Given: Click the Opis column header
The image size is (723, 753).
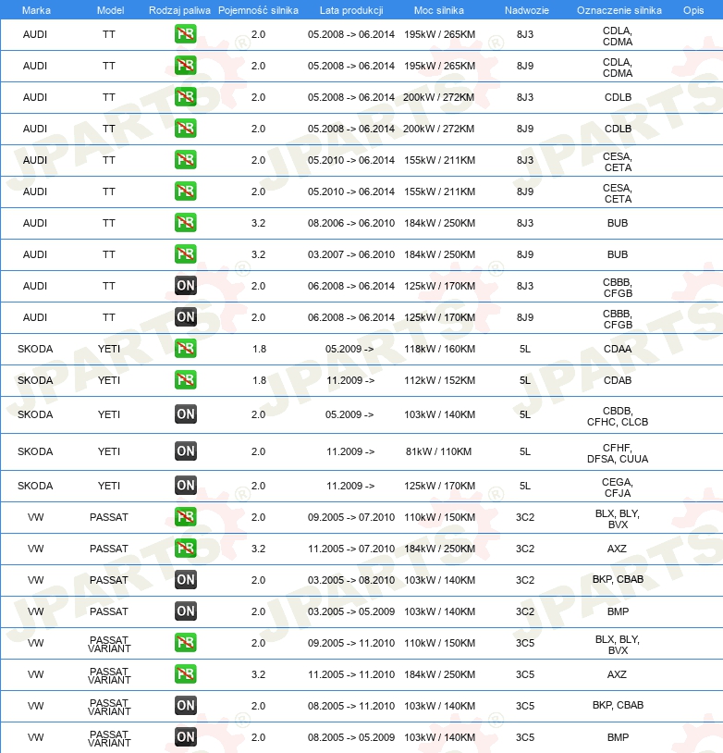Looking at the screenshot, I should coord(693,10).
